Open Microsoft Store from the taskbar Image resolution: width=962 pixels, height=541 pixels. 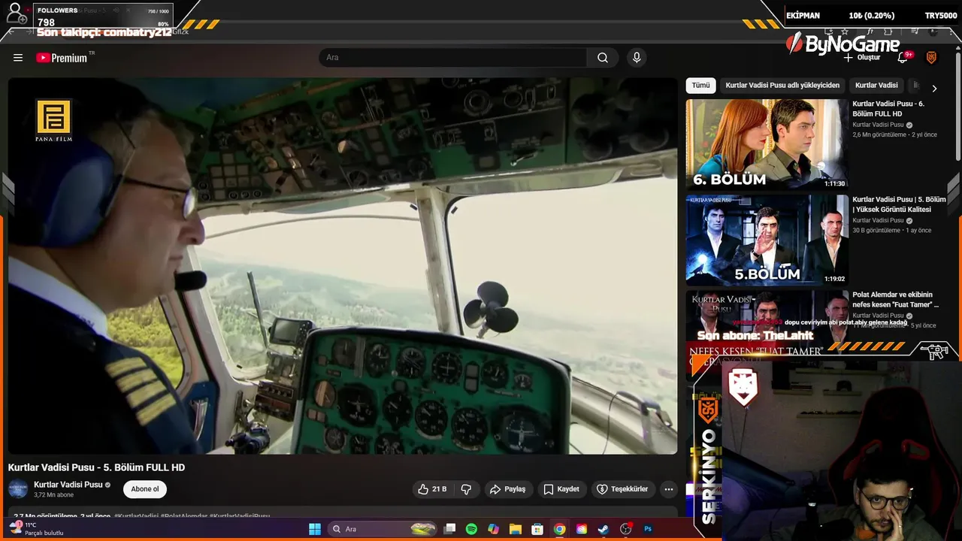537,529
